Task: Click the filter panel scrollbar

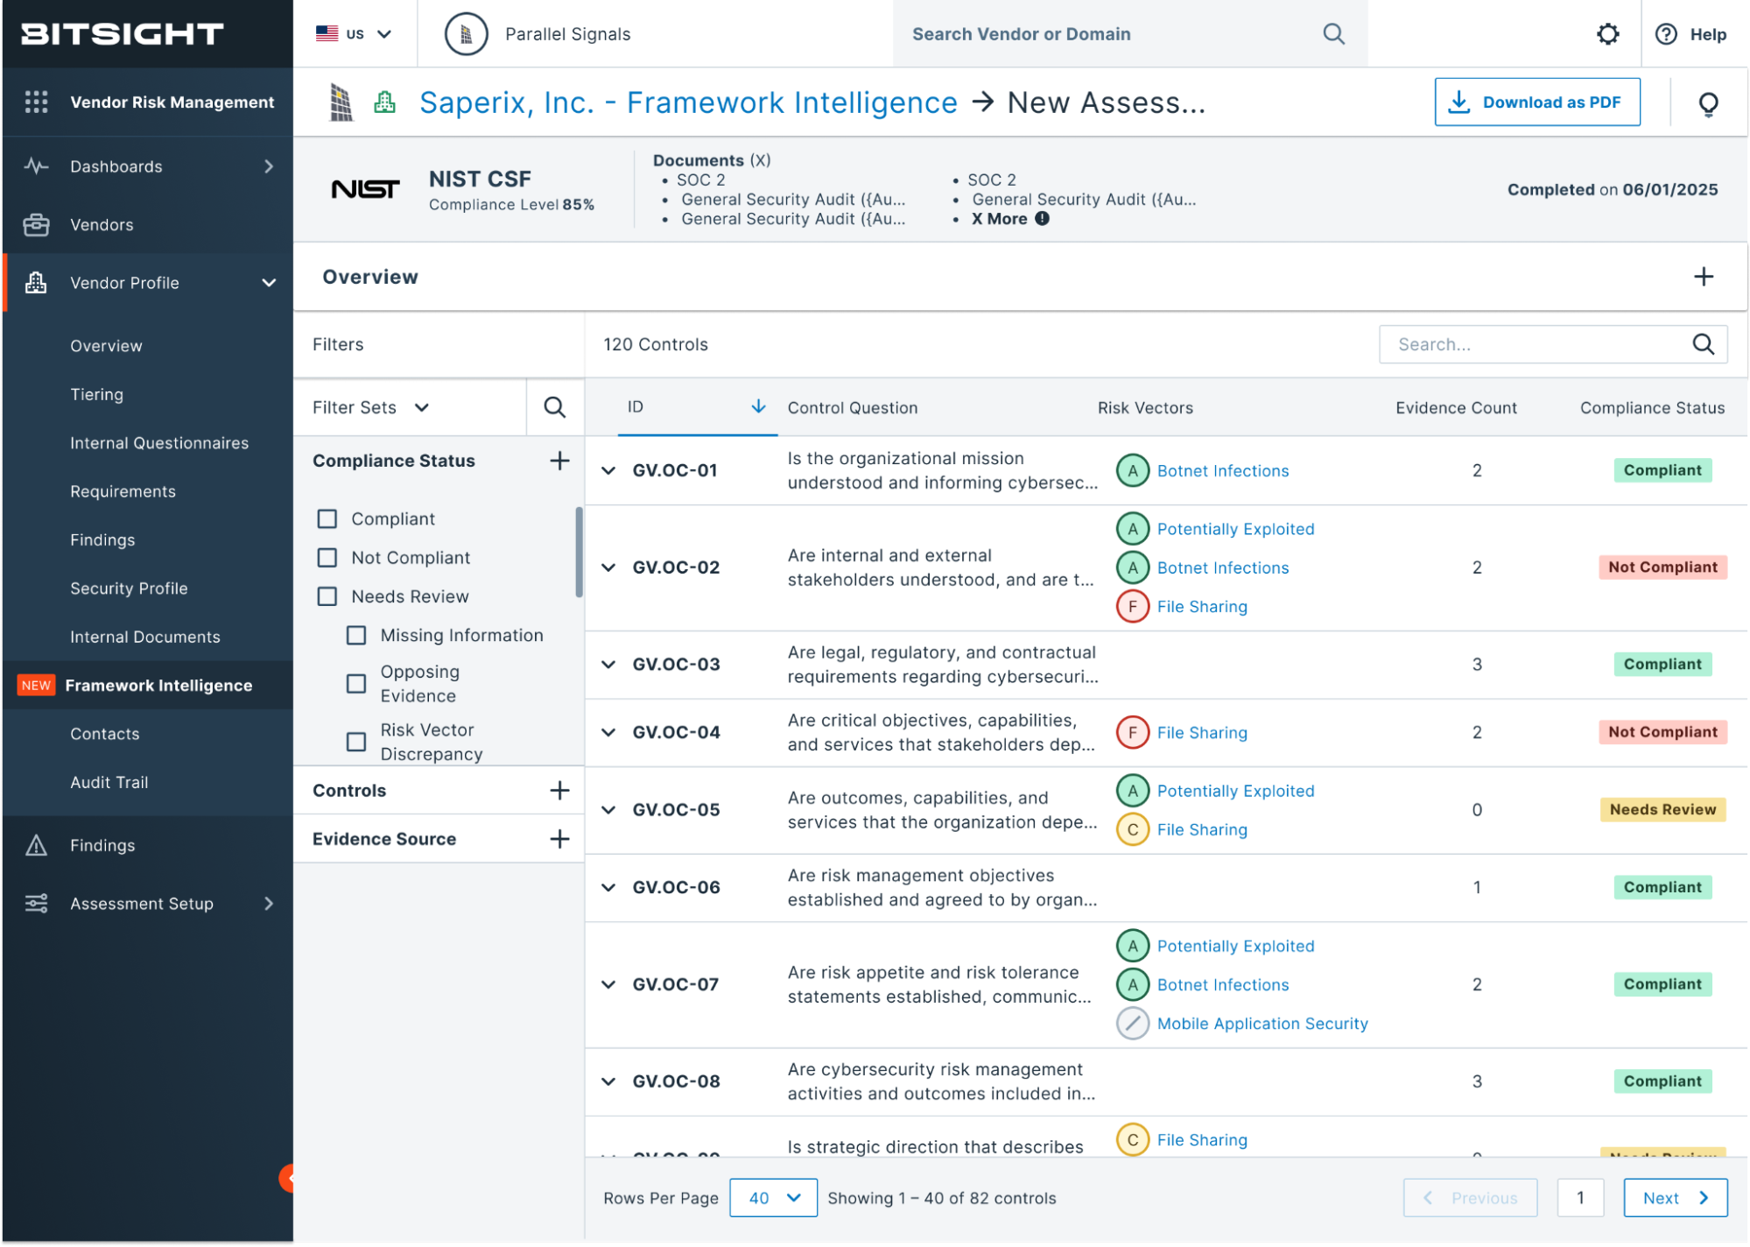Action: click(579, 552)
